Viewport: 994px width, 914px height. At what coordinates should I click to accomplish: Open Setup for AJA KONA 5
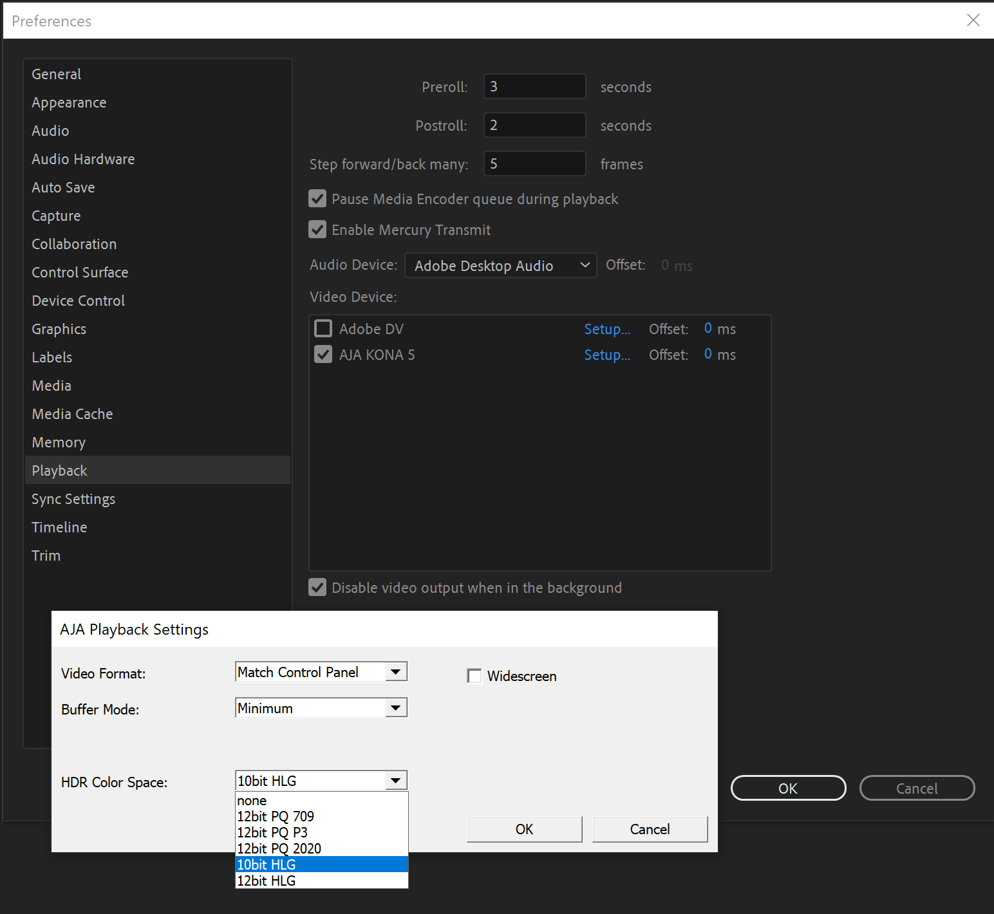[x=607, y=355]
